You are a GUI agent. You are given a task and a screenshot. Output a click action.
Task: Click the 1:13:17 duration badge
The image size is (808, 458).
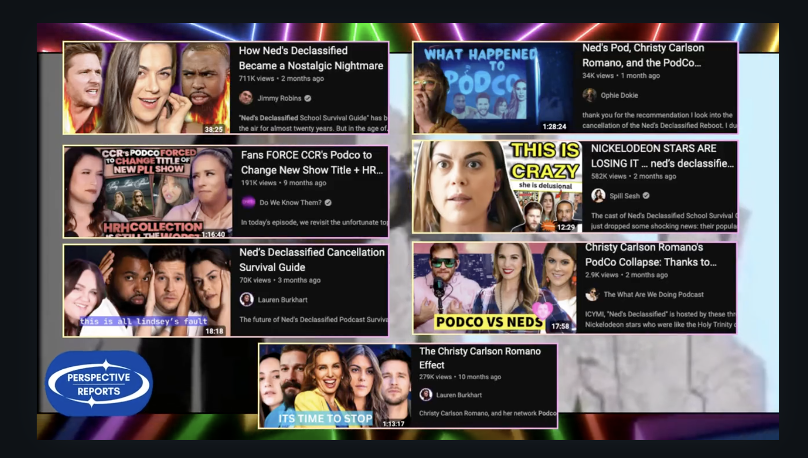tap(394, 423)
